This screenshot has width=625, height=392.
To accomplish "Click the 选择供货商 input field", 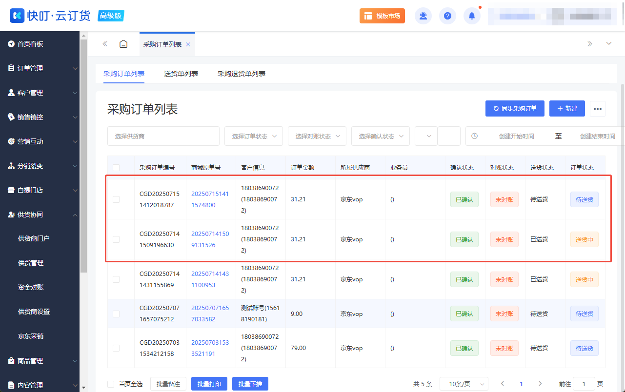I will pos(163,136).
